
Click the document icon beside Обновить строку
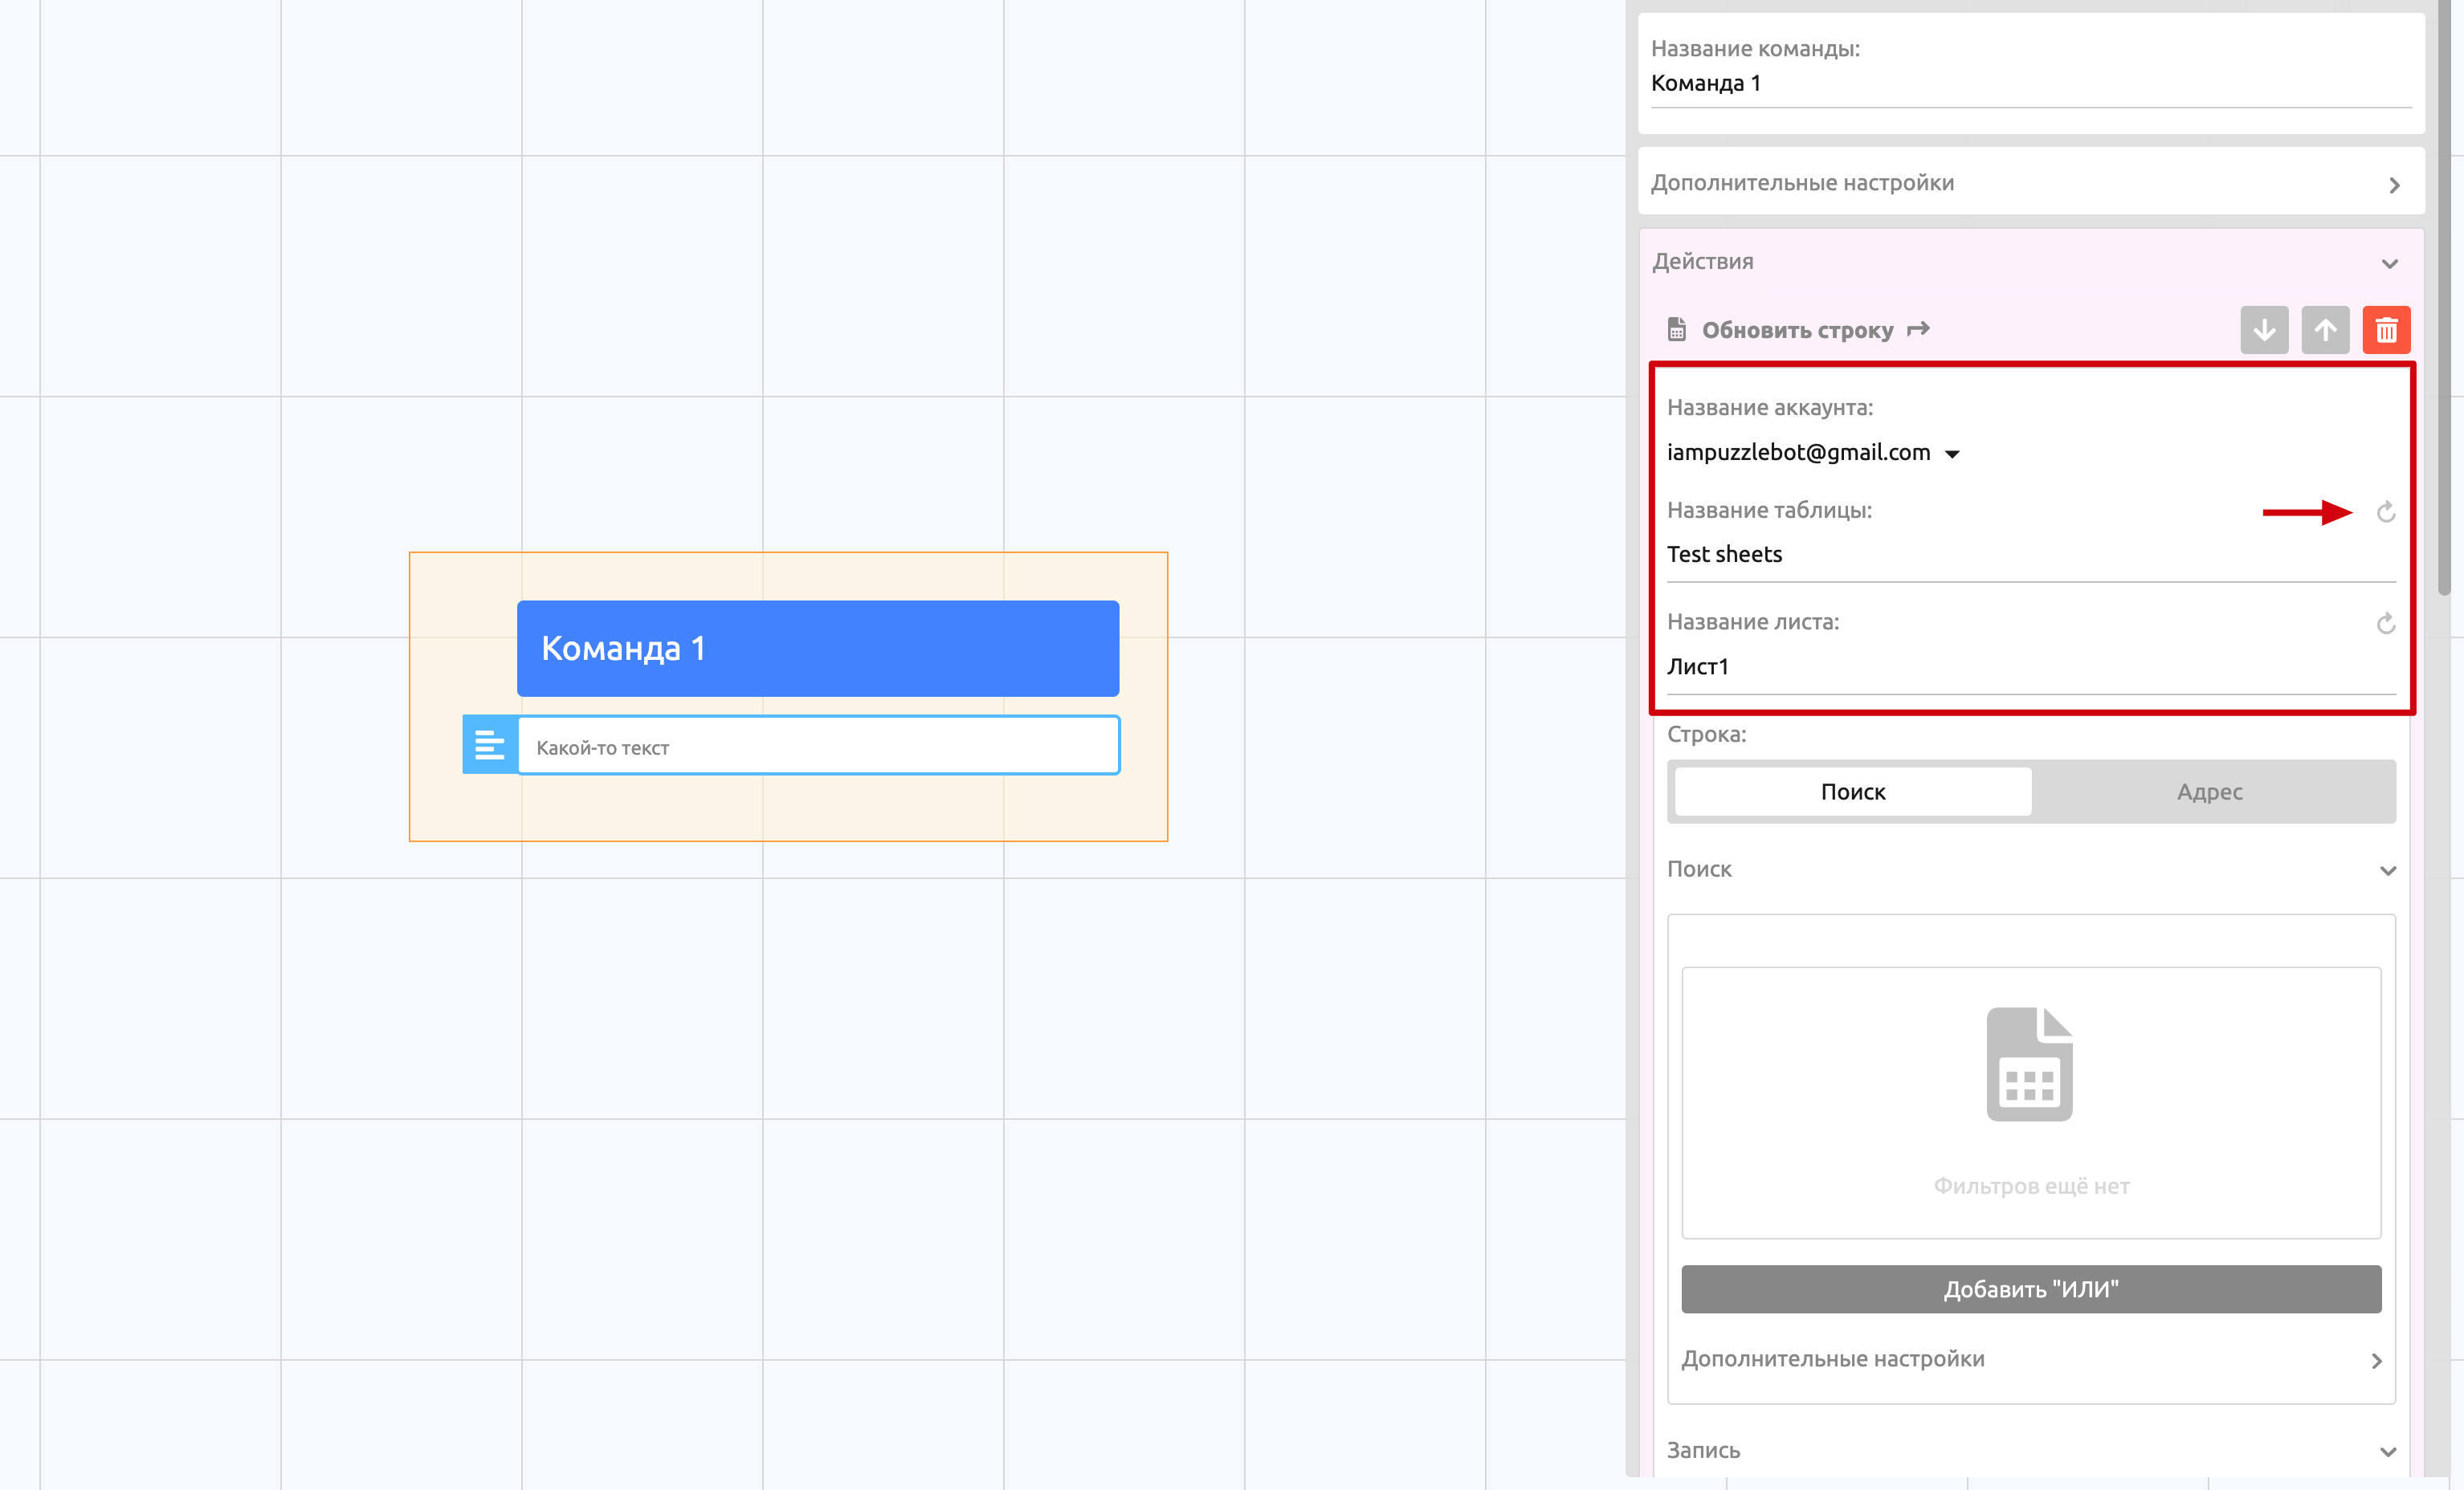click(1677, 330)
